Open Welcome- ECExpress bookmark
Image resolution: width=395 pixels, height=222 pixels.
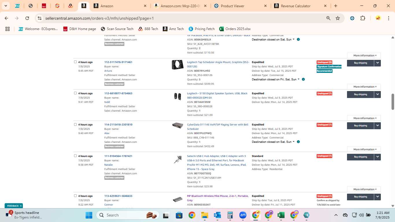click(x=38, y=29)
